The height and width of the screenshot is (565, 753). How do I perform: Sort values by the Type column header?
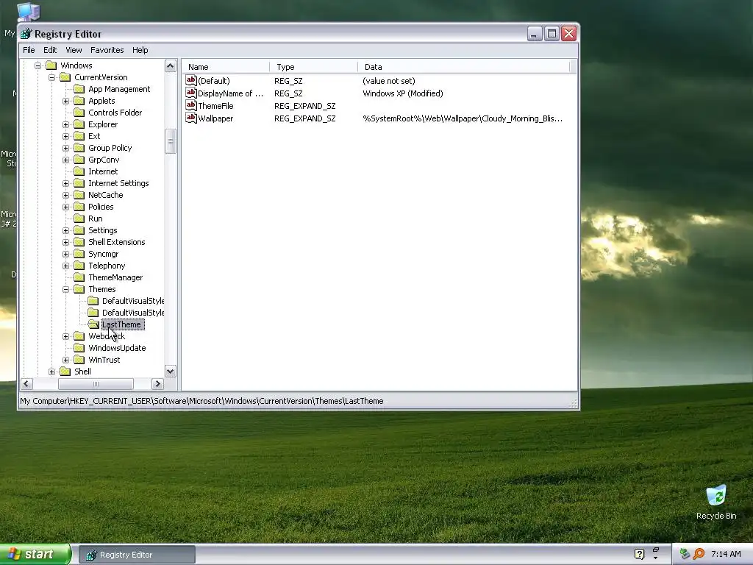point(313,67)
